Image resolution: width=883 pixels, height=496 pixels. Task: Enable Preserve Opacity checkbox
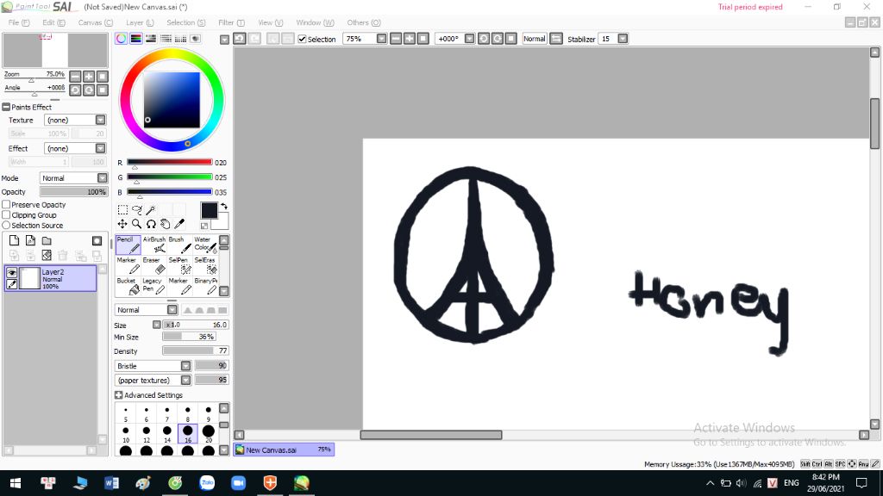tap(6, 205)
